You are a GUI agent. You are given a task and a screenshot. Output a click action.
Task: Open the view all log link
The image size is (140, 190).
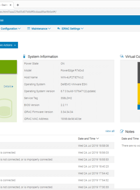110,131
